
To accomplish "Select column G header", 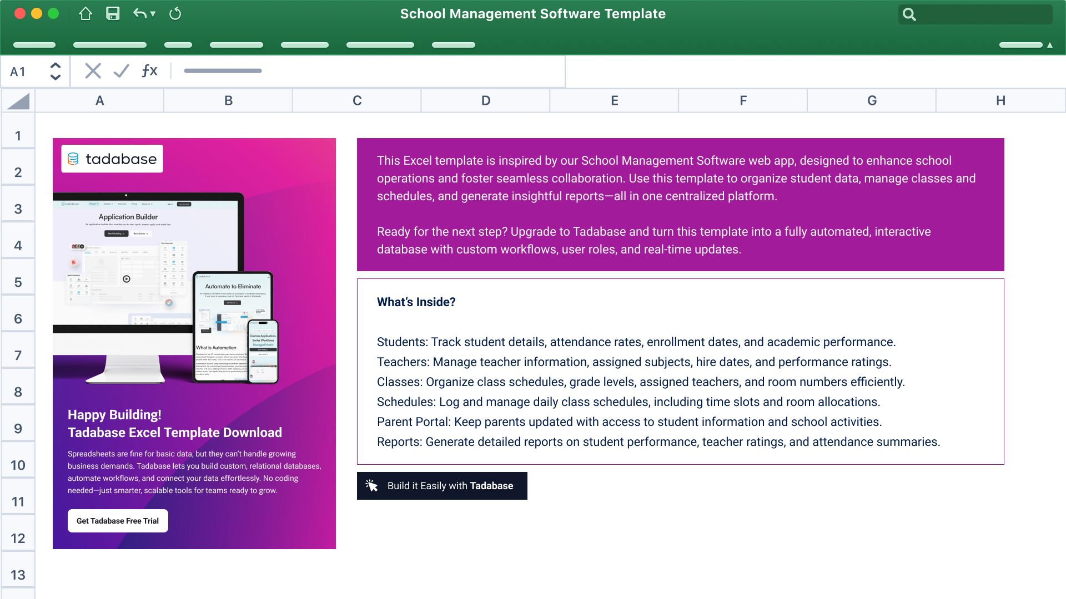I will tap(872, 101).
